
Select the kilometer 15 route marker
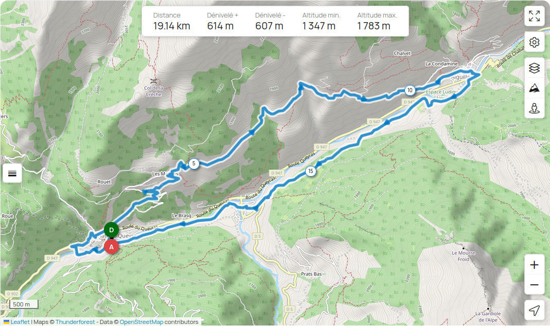pos(310,171)
